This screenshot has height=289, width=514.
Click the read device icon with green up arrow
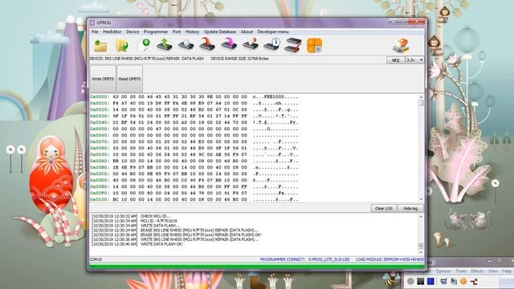click(164, 45)
